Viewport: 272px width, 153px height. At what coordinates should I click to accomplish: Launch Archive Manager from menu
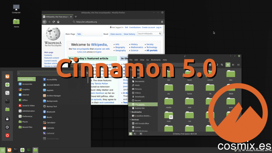pyautogui.click(x=52, y=96)
